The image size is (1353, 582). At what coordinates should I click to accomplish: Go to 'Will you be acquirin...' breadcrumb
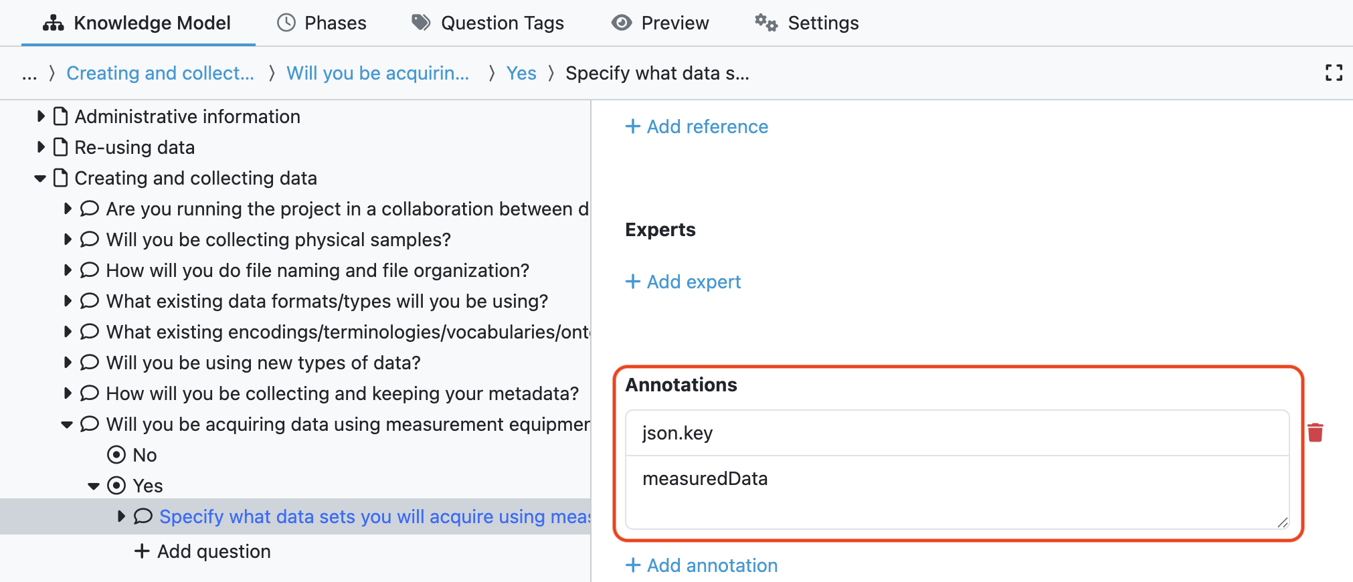pyautogui.click(x=378, y=73)
